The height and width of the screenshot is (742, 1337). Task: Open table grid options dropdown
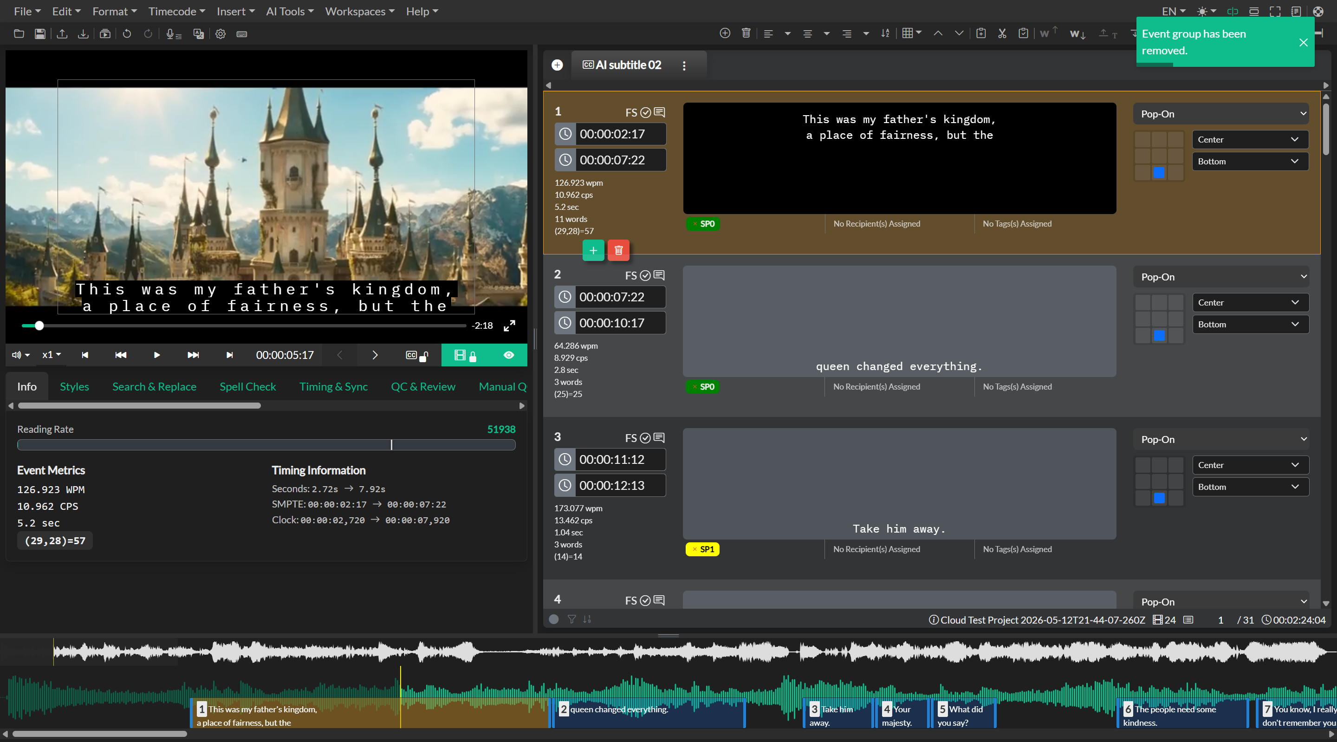pos(911,33)
